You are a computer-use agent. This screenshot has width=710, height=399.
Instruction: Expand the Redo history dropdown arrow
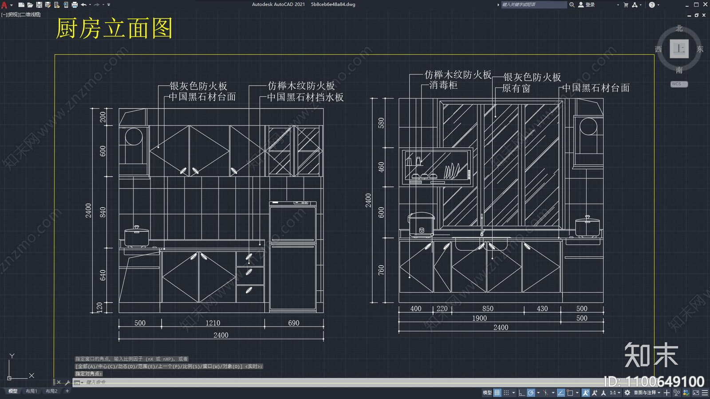click(x=103, y=4)
